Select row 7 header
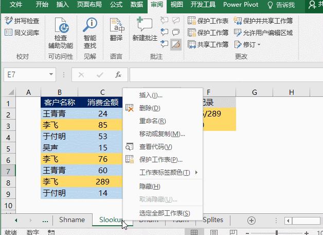The image size is (323, 235). (8, 171)
